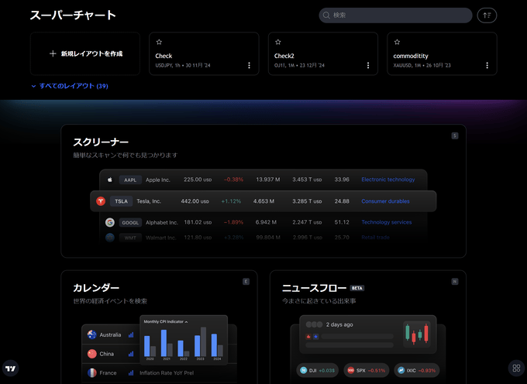This screenshot has height=384, width=527.
Task: Click the 442.00 USD Tesla price
Action: pos(195,201)
